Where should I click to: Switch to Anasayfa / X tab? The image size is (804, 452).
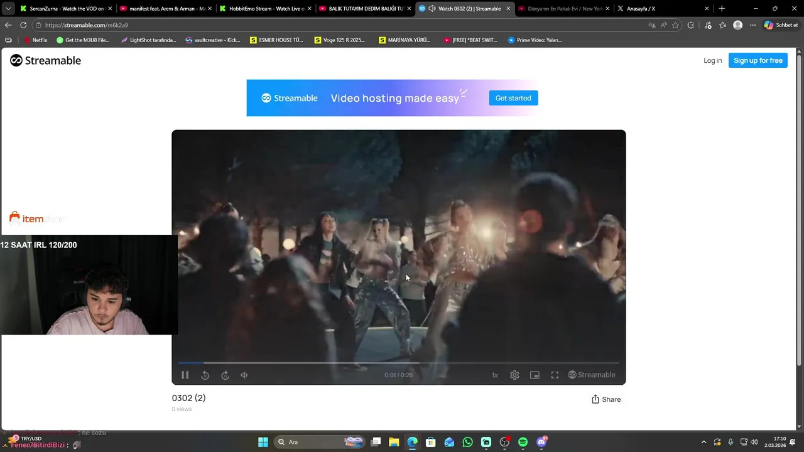click(x=663, y=9)
